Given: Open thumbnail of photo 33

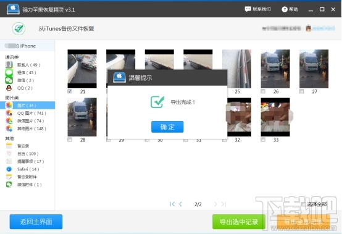Looking at the screenshot, I should 275,117.
